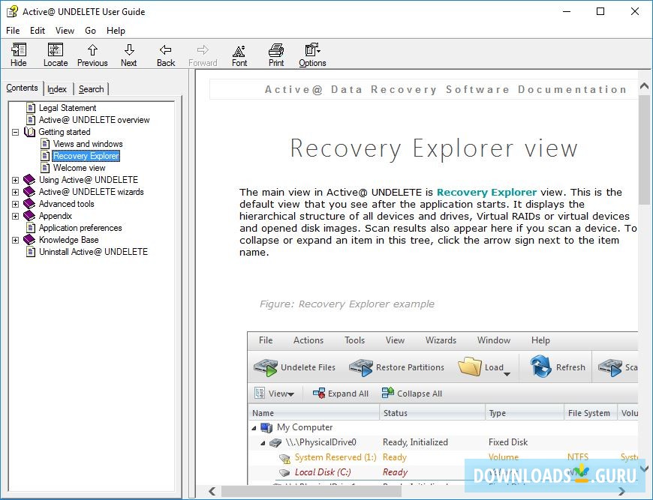
Task: Open the Welcome view topic
Action: tap(79, 168)
